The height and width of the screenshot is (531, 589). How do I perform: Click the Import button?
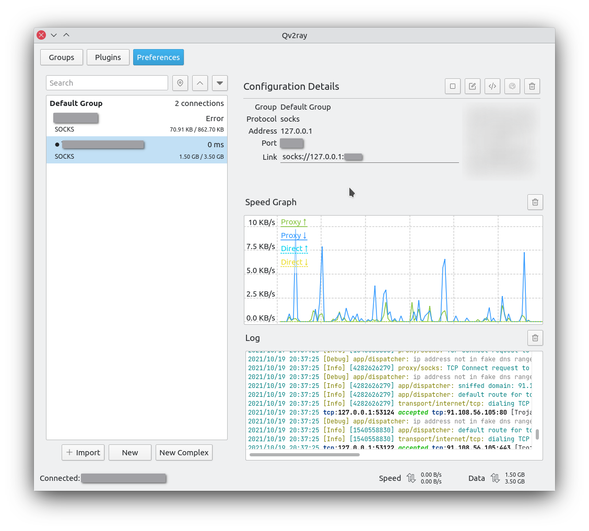[83, 453]
